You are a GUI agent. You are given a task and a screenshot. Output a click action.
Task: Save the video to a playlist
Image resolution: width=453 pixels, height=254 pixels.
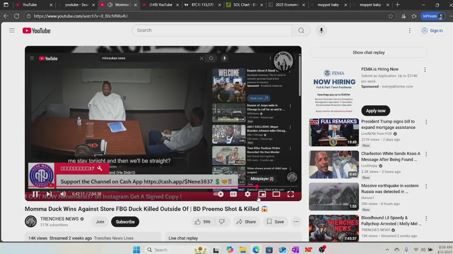coord(275,222)
